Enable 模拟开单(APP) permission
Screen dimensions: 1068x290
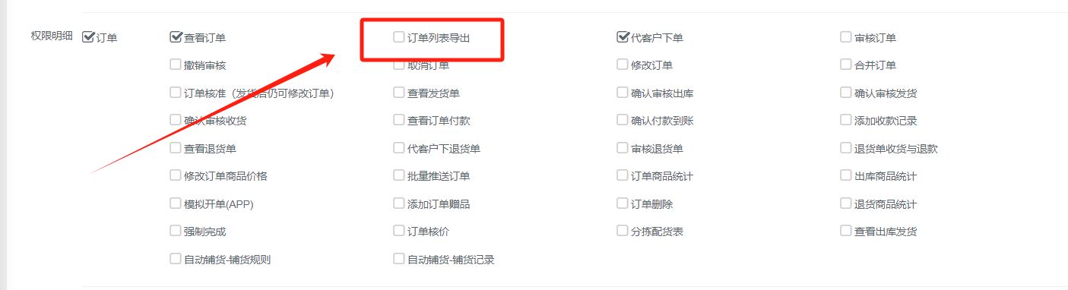tap(176, 203)
